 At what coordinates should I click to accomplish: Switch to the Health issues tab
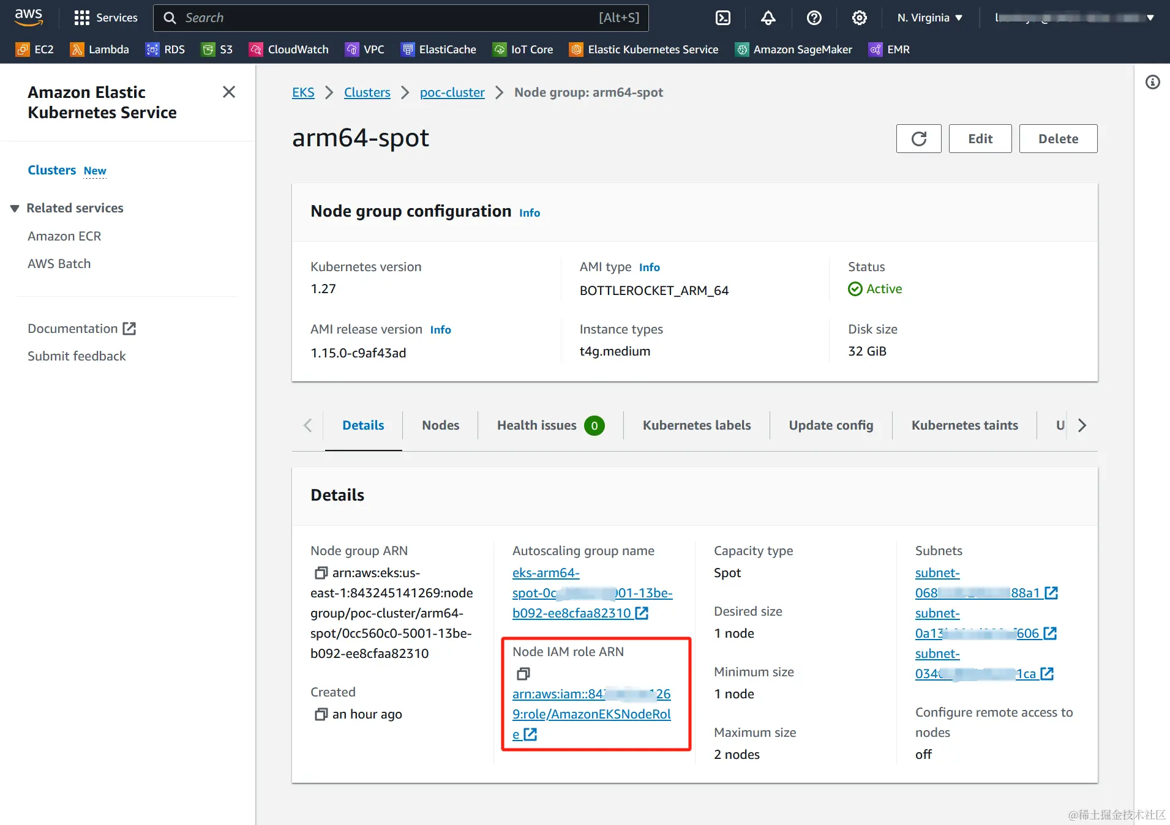pyautogui.click(x=550, y=425)
